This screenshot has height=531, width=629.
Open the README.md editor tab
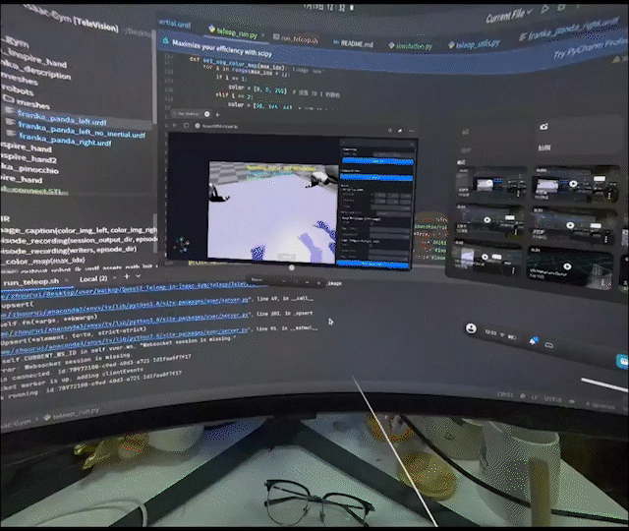click(353, 43)
